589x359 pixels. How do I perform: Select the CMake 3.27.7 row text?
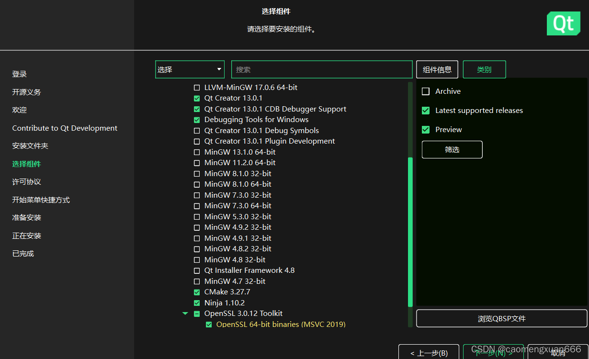click(227, 292)
